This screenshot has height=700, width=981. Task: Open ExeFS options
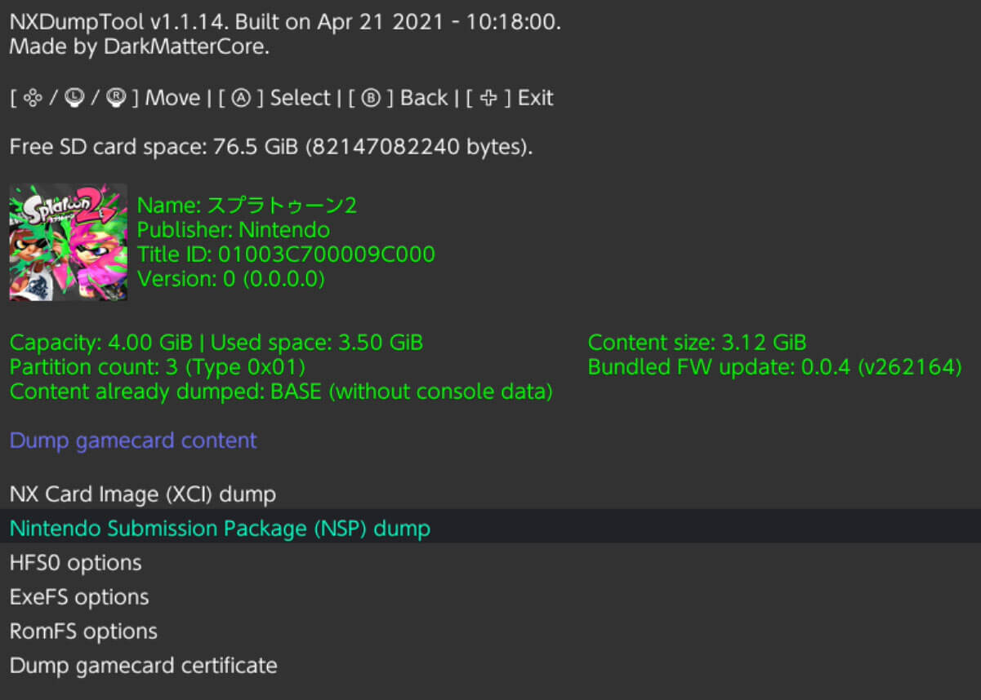tap(79, 597)
